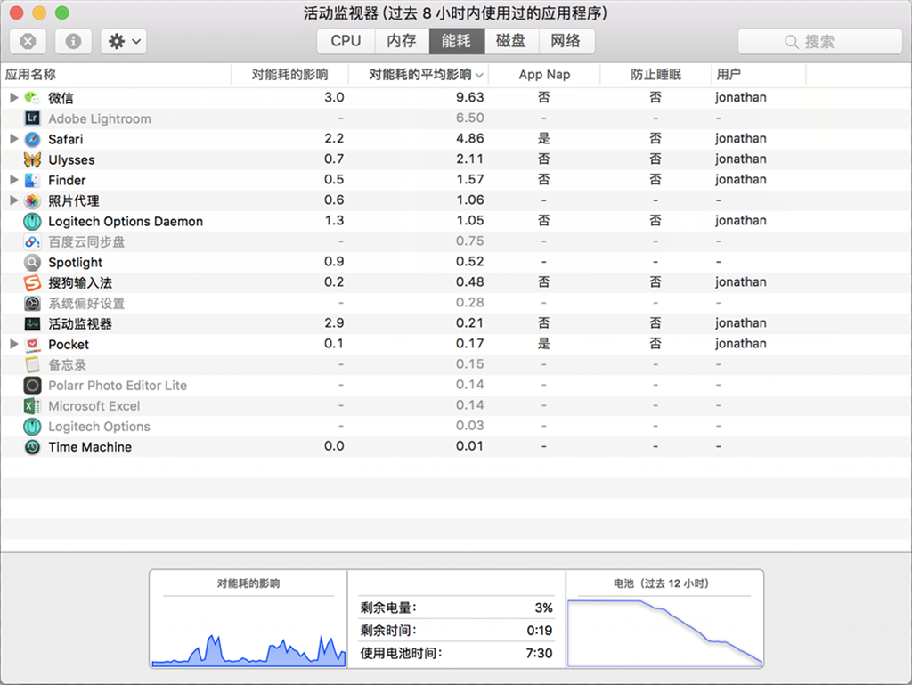This screenshot has width=912, height=685.
Task: Click the Time Machine icon
Action: coord(32,447)
